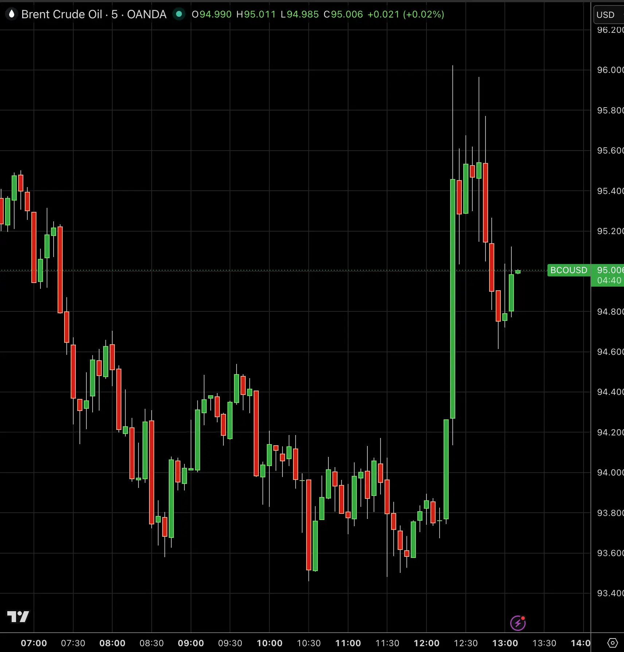Click the 13:30 time axis label
The width and height of the screenshot is (624, 652).
click(545, 643)
